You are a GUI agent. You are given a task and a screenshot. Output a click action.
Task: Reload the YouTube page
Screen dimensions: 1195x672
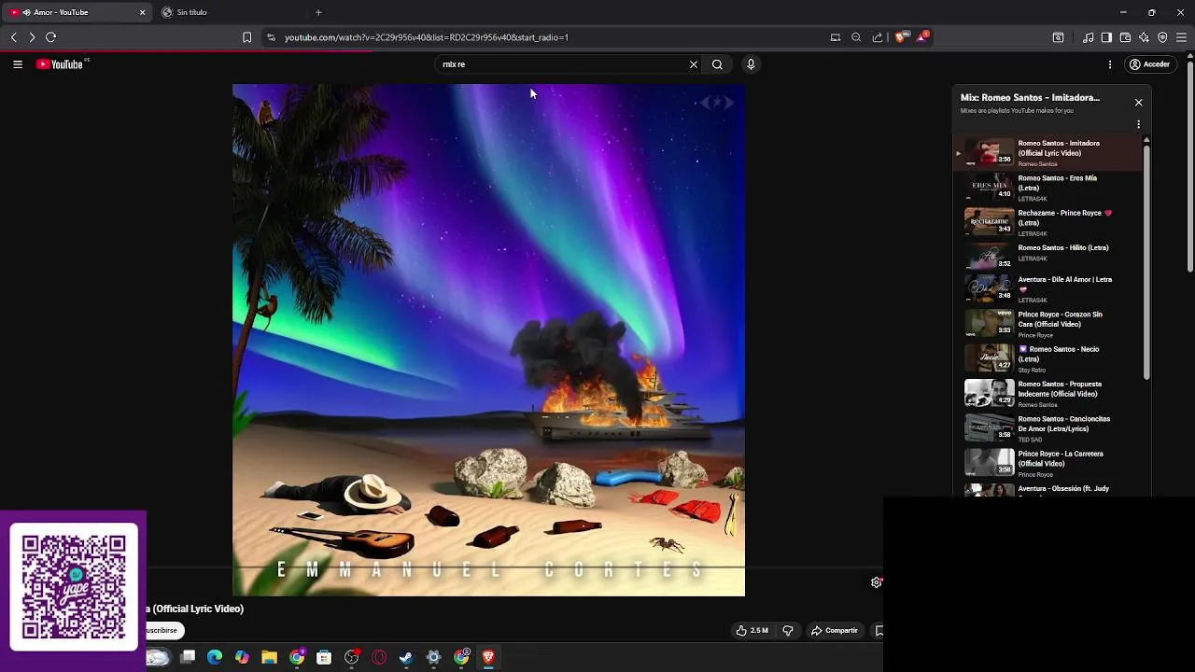pos(51,37)
